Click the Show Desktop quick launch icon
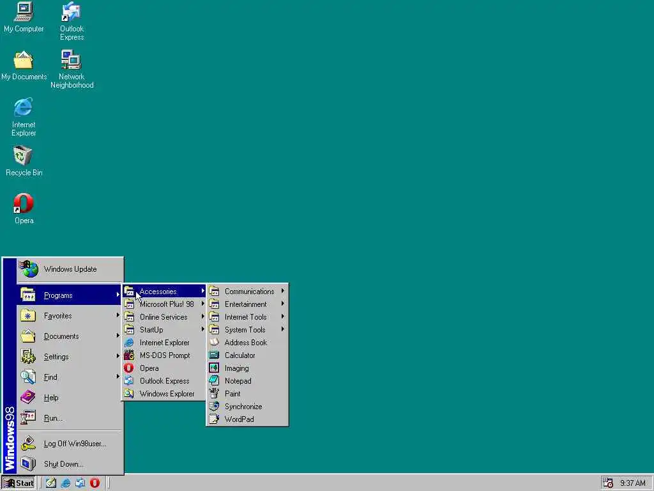The image size is (654, 491). pos(51,483)
